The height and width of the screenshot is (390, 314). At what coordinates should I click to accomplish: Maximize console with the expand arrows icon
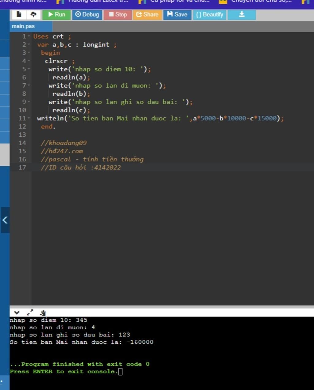[x=30, y=313]
